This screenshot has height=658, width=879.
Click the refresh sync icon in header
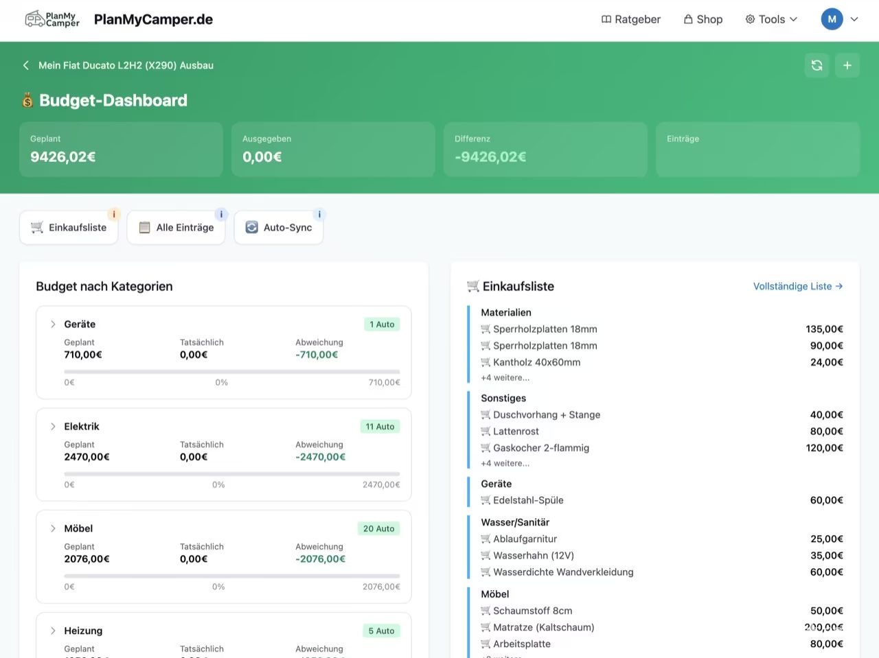817,65
